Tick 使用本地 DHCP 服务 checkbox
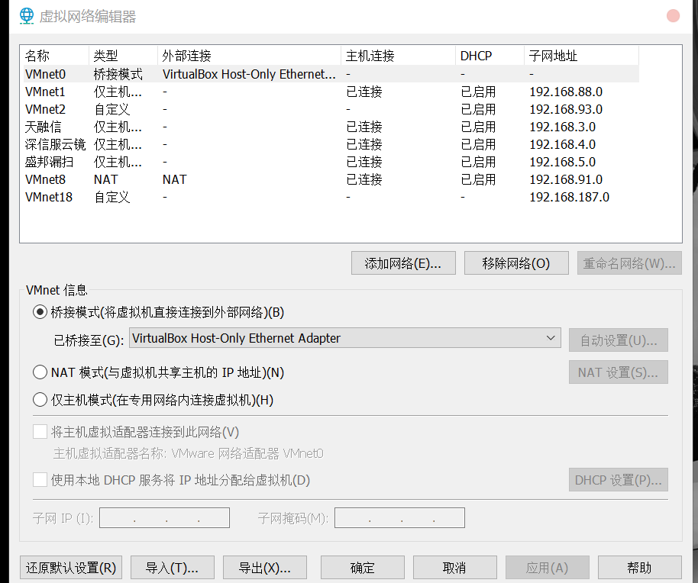The width and height of the screenshot is (698, 583). 40,480
